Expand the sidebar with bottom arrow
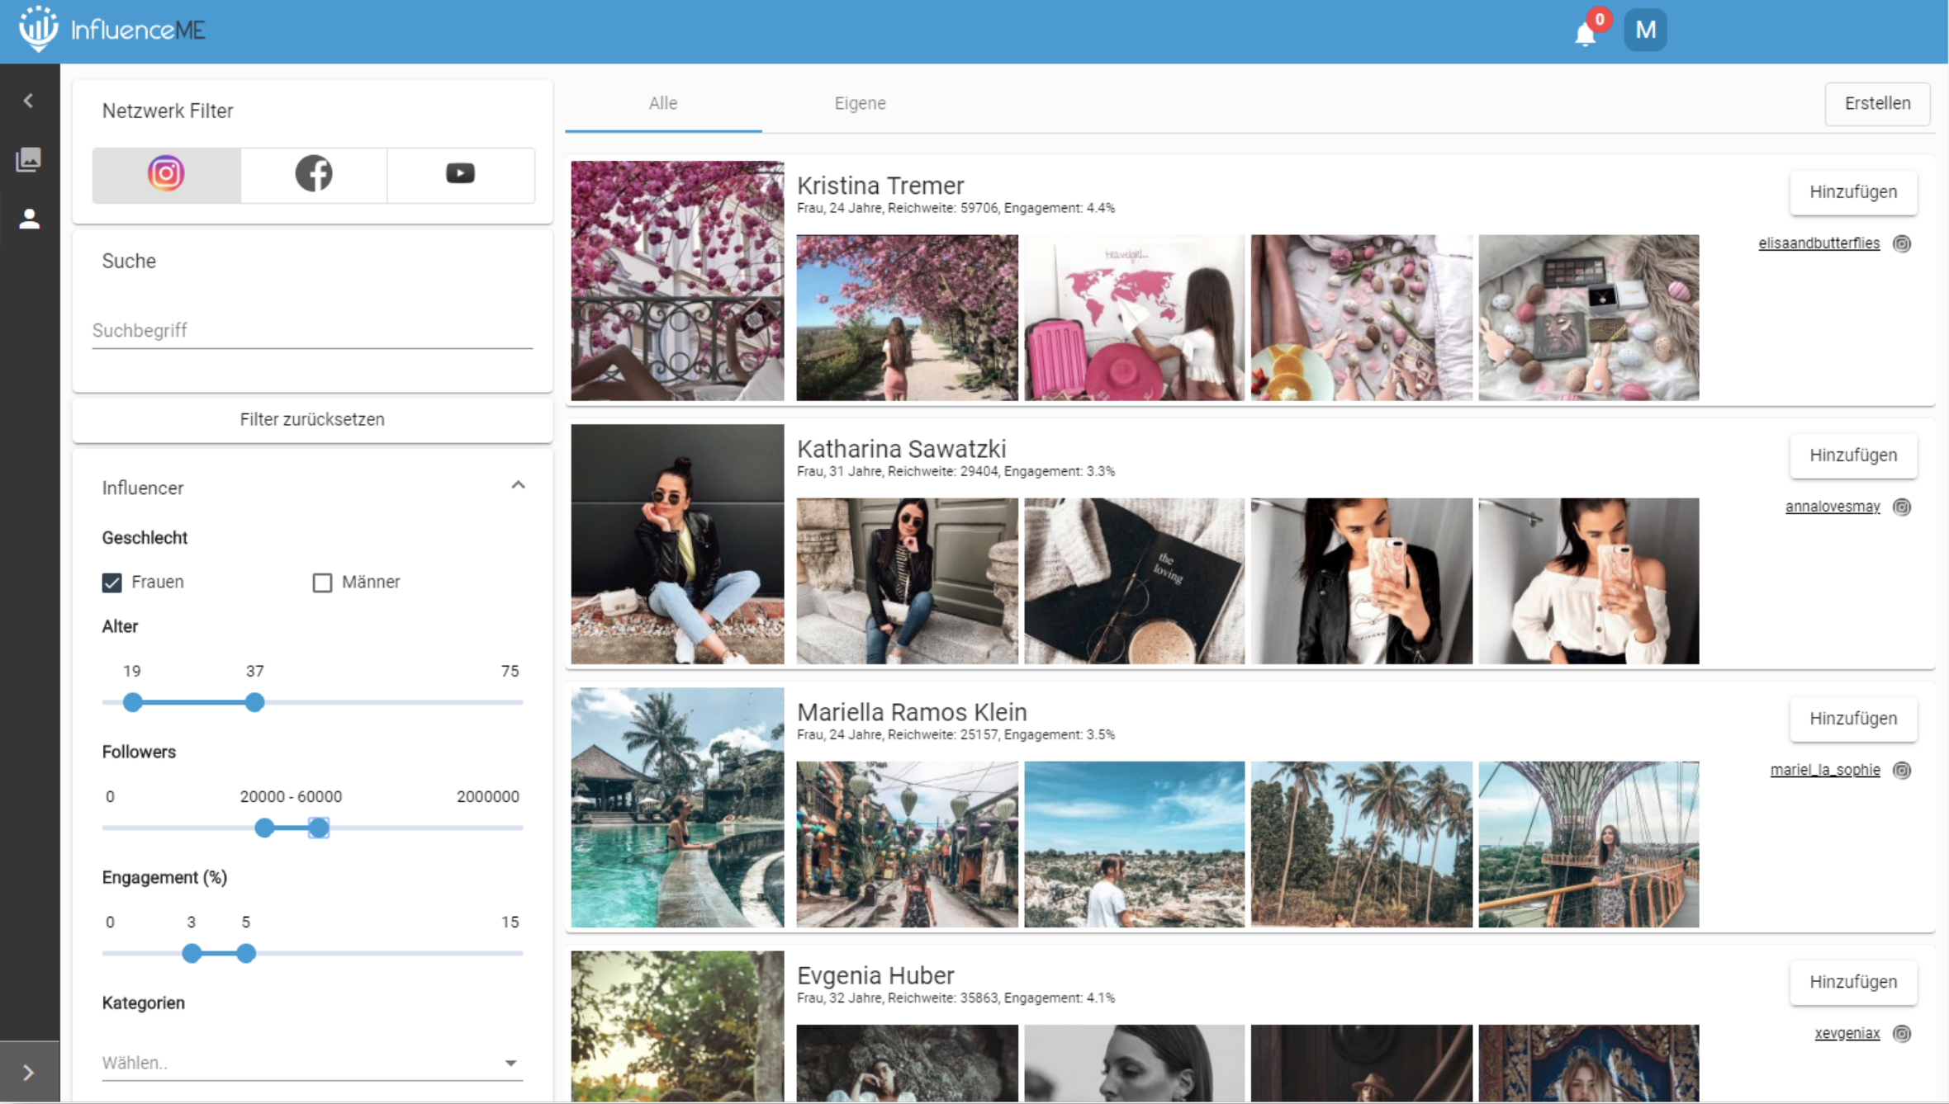Viewport: 1949px width, 1104px height. click(29, 1072)
